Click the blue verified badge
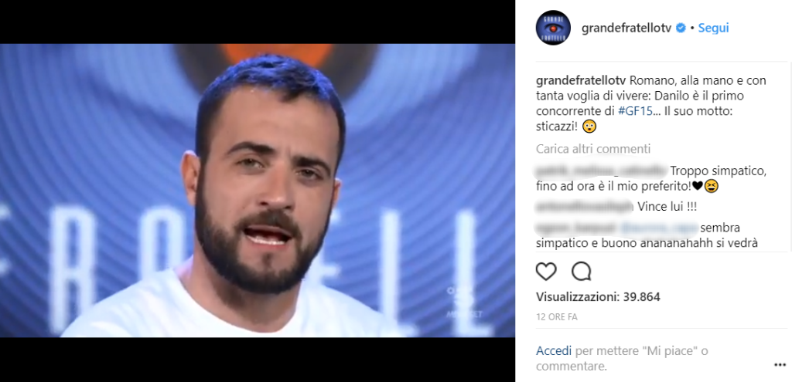 click(x=681, y=29)
